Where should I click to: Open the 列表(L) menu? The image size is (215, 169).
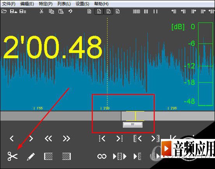(64, 4)
